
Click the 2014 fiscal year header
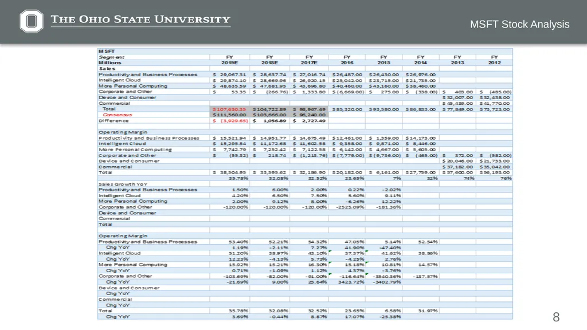[x=420, y=63]
